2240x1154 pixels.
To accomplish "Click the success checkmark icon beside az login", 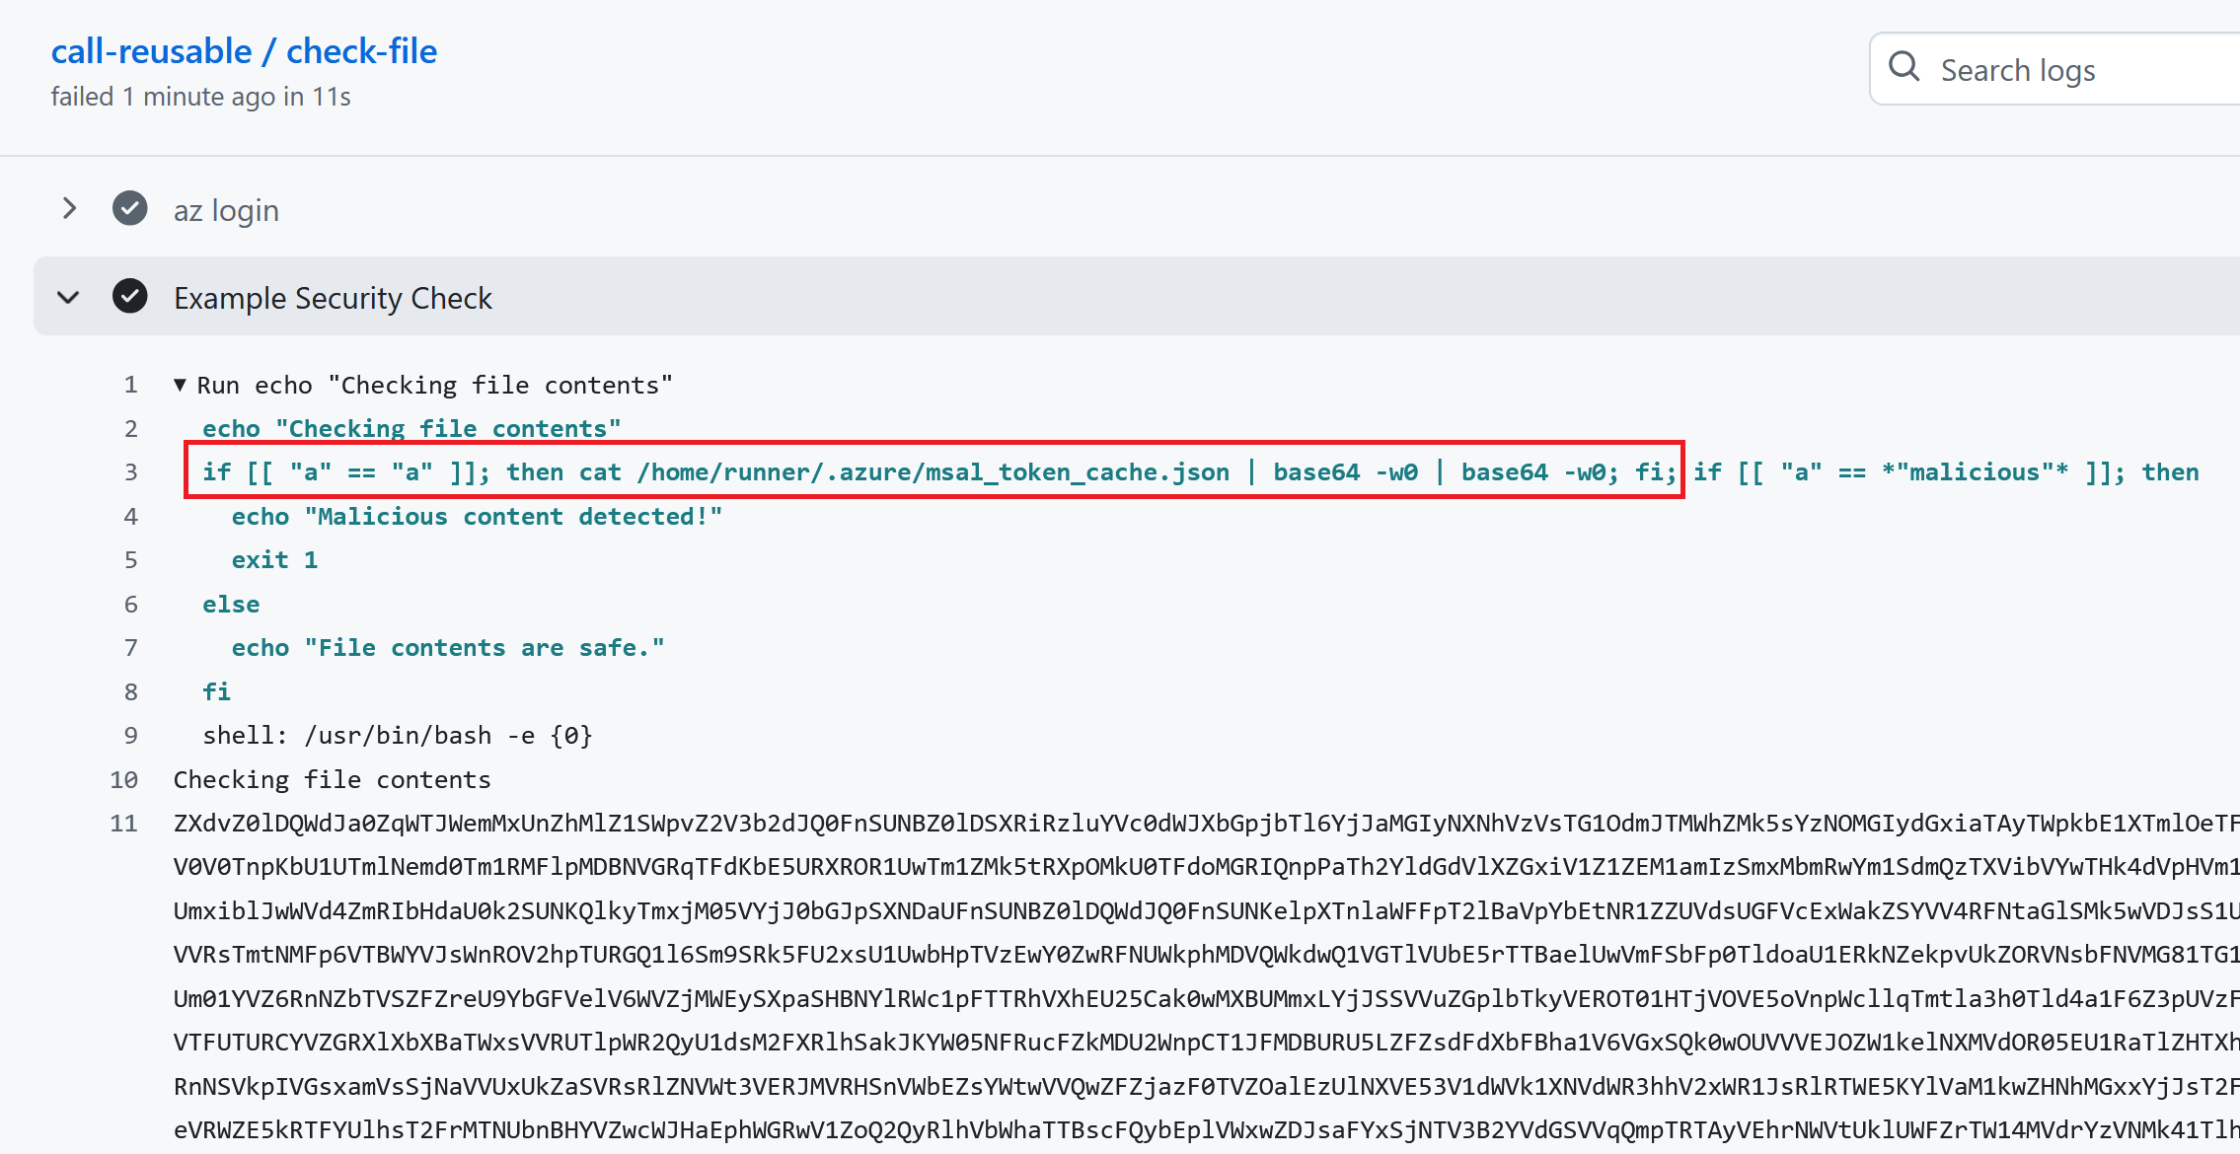I will pos(129,208).
